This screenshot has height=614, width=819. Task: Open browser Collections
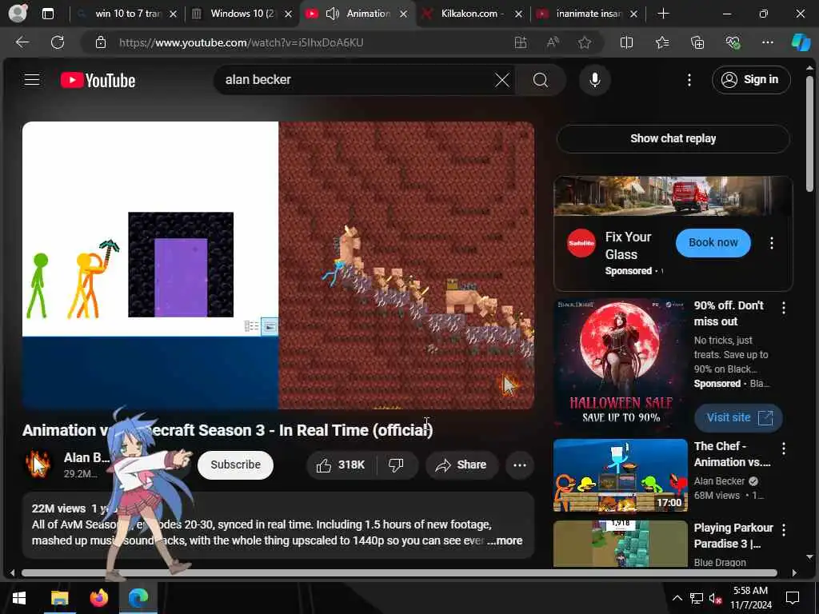697,42
